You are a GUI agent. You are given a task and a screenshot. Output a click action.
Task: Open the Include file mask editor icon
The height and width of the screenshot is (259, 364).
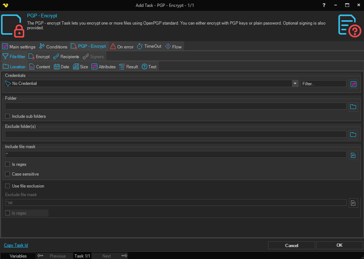click(353, 155)
